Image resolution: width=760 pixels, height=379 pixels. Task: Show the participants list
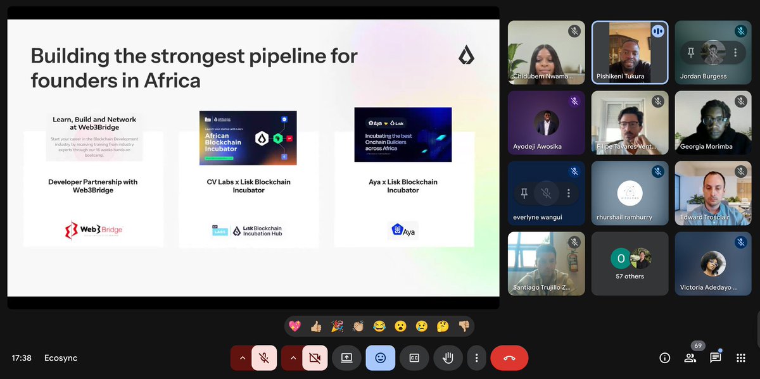tap(690, 357)
